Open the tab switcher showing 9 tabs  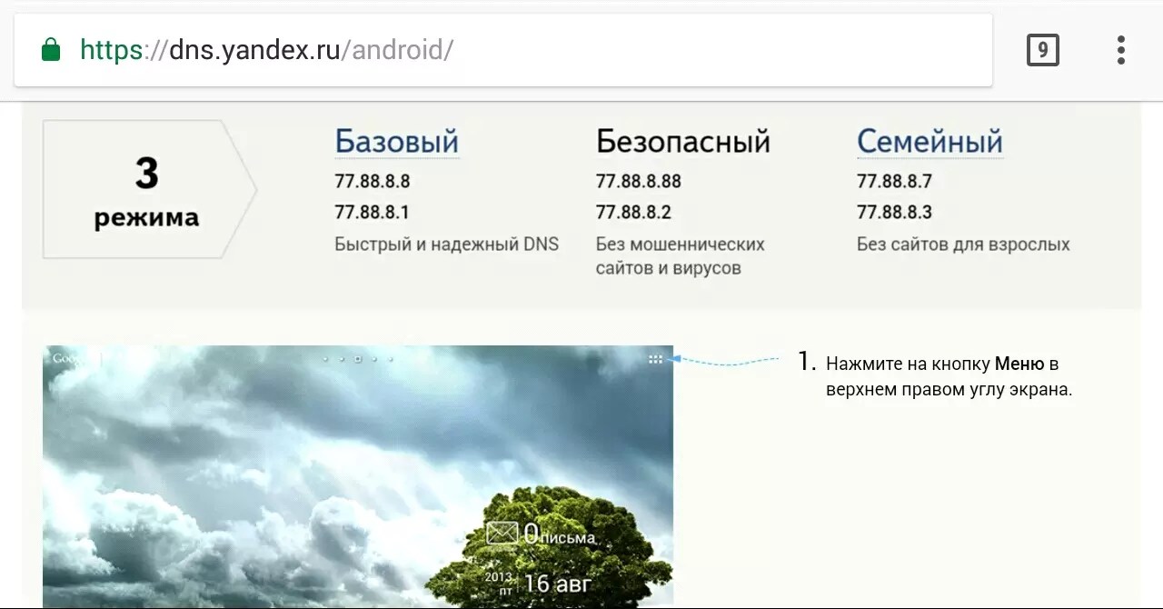point(1041,50)
